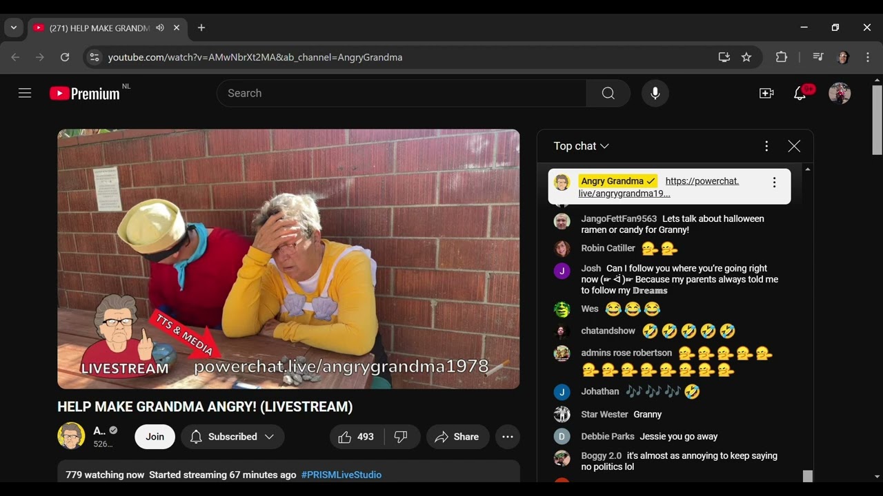Open the tab search dropdown arrow
The height and width of the screenshot is (496, 883).
[x=14, y=28]
